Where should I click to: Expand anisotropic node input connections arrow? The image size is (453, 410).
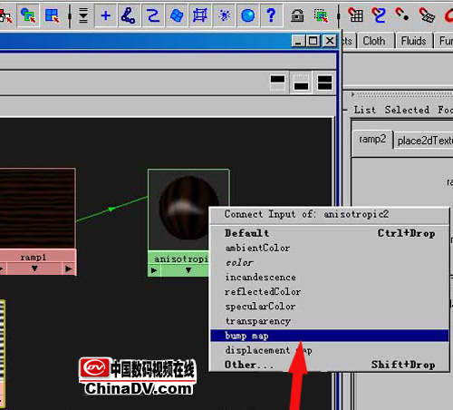click(154, 270)
